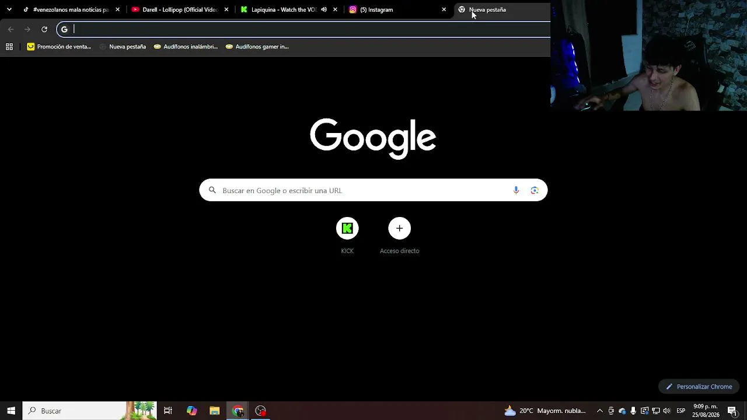The image size is (747, 420).
Task: Open the clock and calendar flyout
Action: [x=705, y=411]
